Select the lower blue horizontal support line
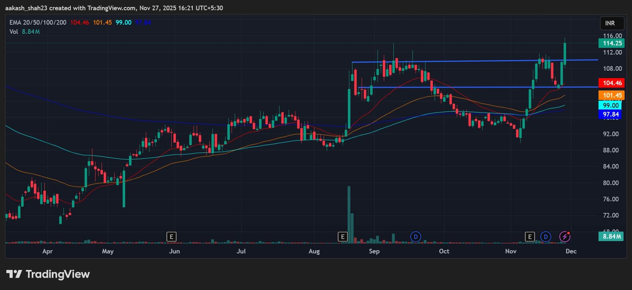 tap(458, 87)
